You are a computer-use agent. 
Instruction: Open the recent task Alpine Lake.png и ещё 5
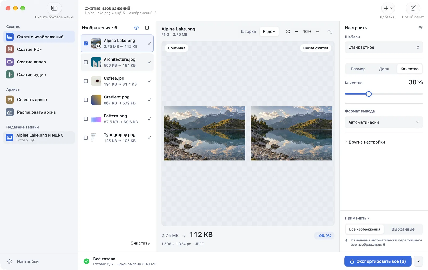39,137
